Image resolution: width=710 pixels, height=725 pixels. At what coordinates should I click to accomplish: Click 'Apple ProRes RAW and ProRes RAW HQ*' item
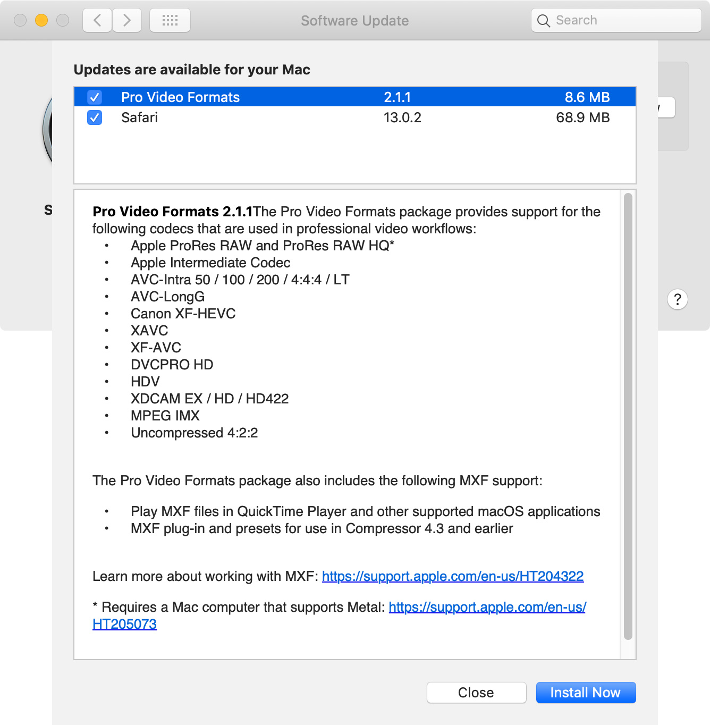point(263,246)
